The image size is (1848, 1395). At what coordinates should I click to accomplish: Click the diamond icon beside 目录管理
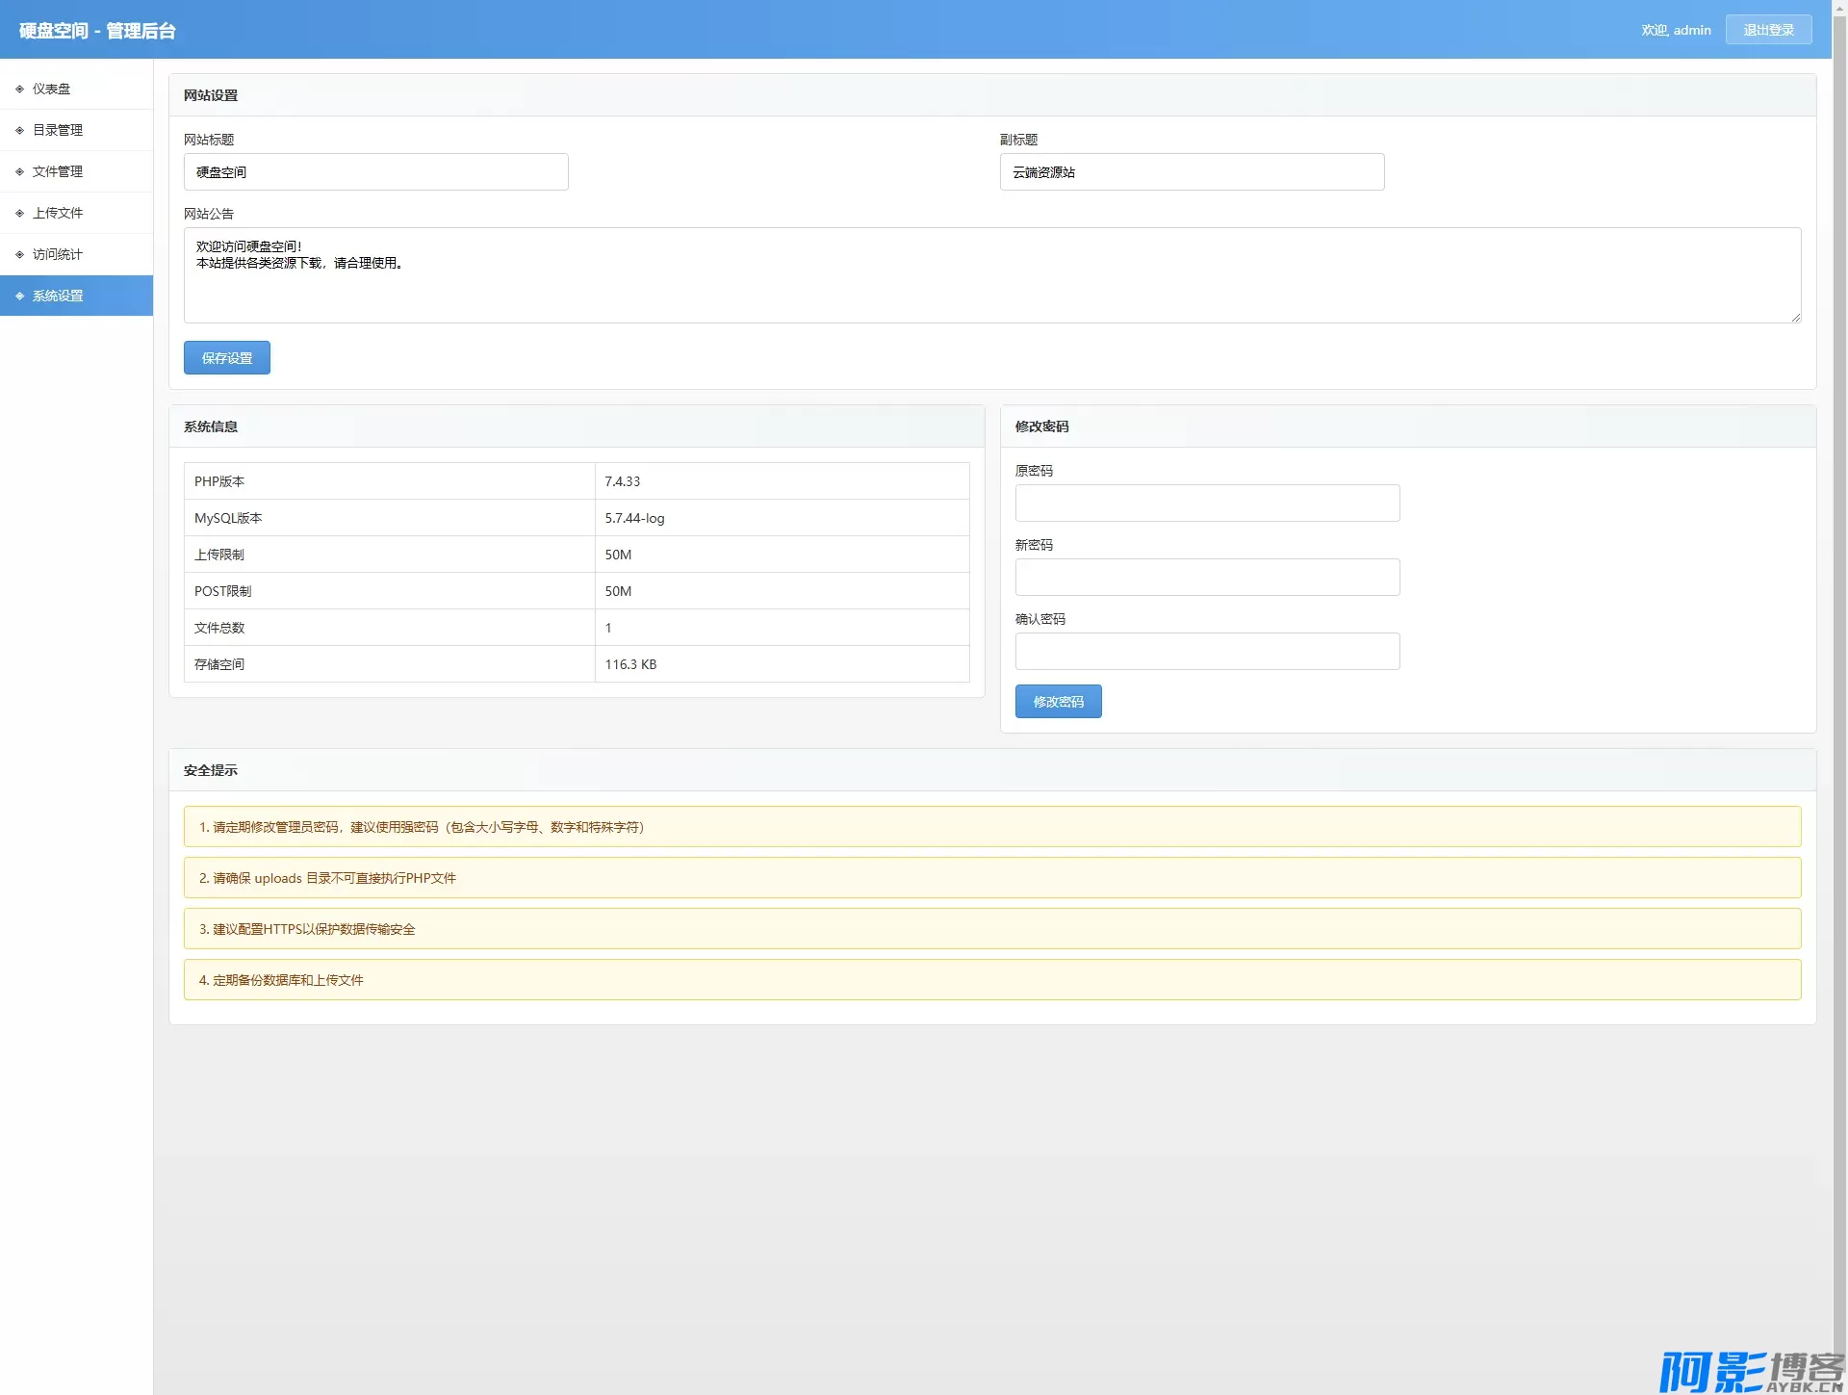tap(19, 130)
